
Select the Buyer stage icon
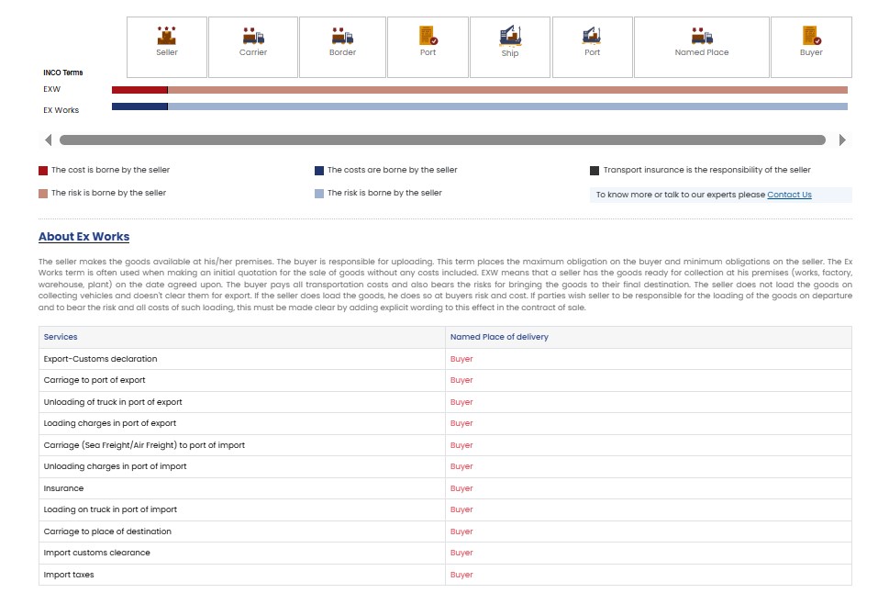pyautogui.click(x=811, y=37)
